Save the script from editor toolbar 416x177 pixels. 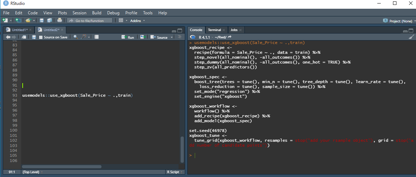click(34, 37)
